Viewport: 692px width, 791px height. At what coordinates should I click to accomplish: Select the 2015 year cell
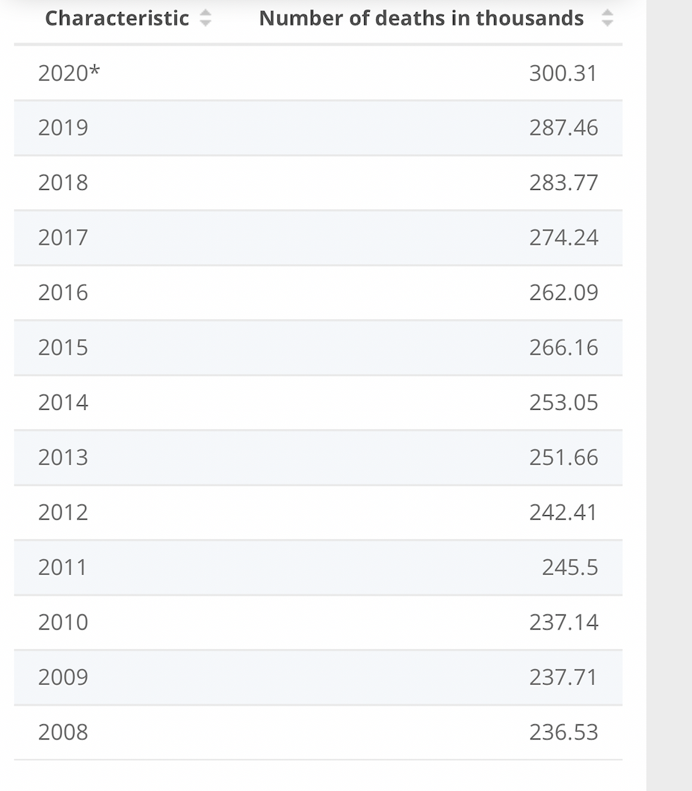pyautogui.click(x=63, y=348)
